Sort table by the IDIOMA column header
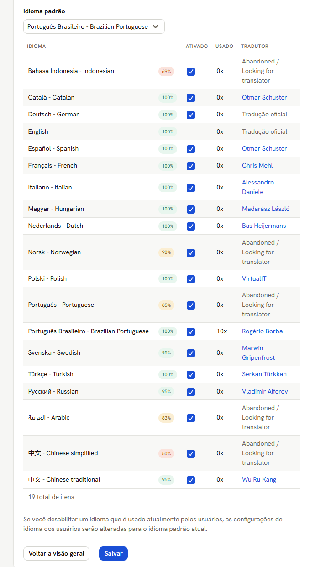Image resolution: width=310 pixels, height=567 pixels. click(37, 46)
